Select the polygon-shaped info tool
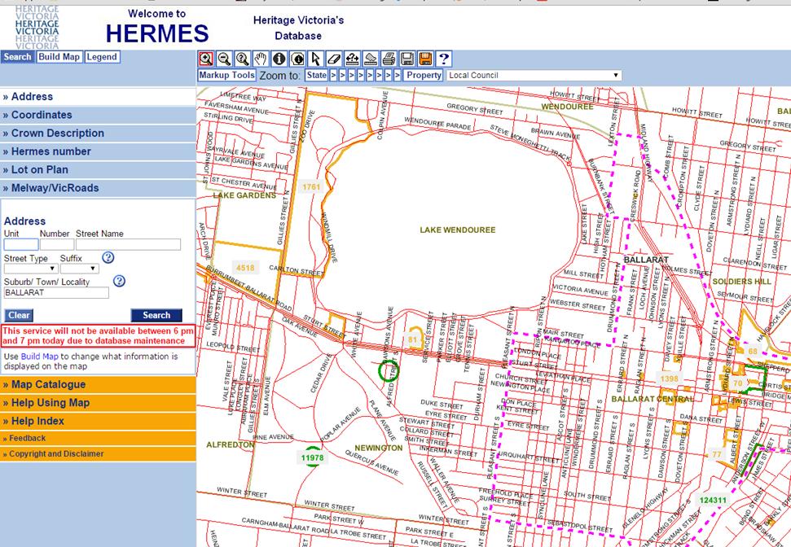The height and width of the screenshot is (547, 791). coord(297,59)
